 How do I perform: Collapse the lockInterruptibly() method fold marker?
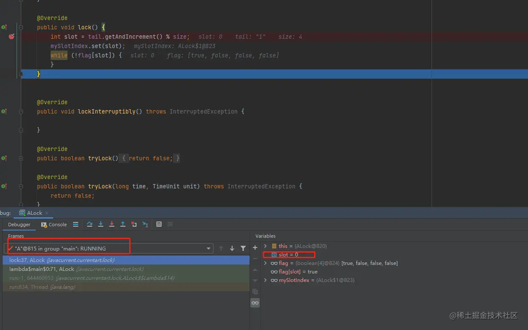pyautogui.click(x=21, y=111)
